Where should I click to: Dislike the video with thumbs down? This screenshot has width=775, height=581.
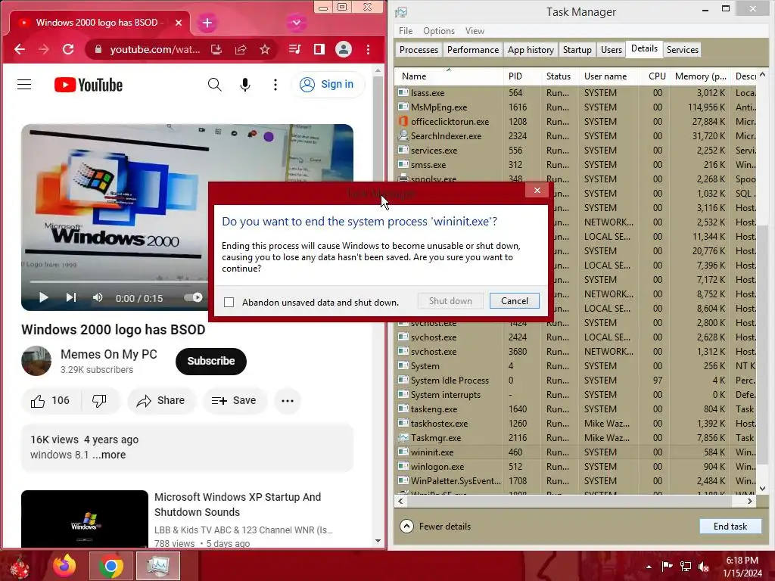point(100,401)
